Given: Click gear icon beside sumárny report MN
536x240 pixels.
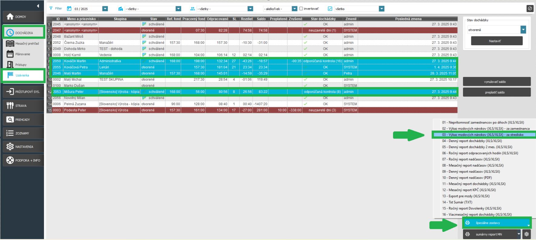Looking at the screenshot, I should [527, 234].
